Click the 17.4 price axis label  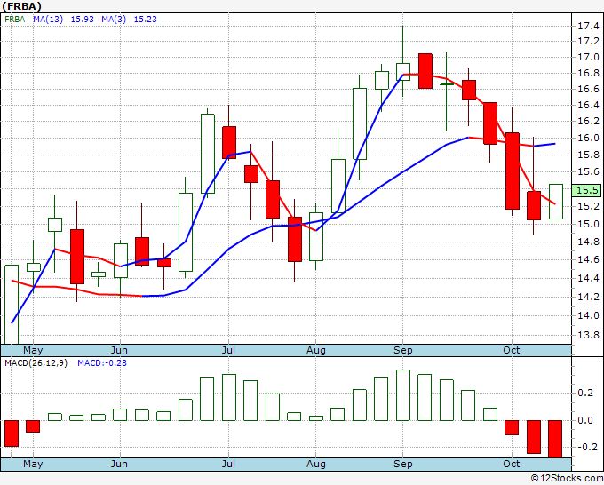588,26
